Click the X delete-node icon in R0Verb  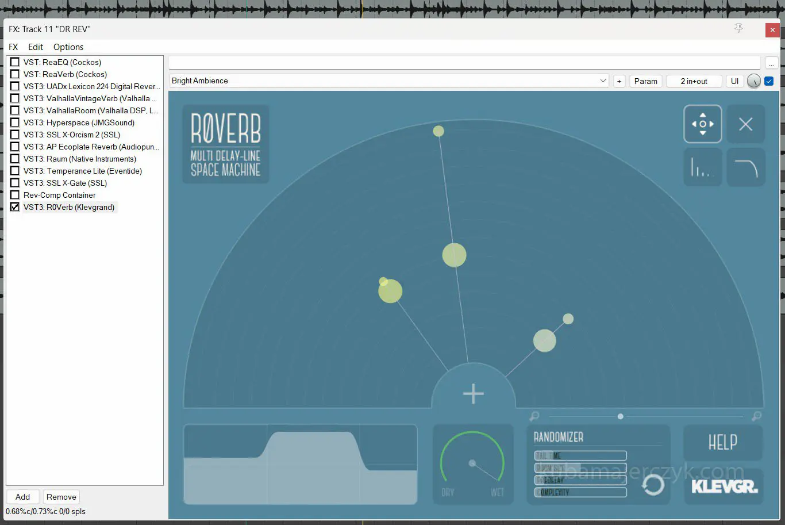745,124
